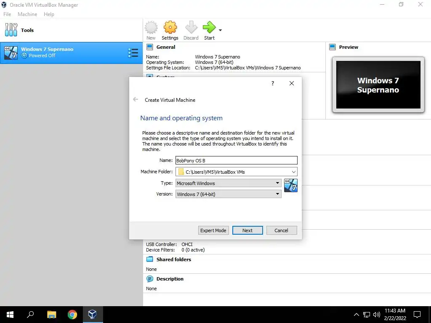Click the Device Filters 0 (0 active) value
Image resolution: width=431 pixels, height=323 pixels.
pyautogui.click(x=193, y=250)
